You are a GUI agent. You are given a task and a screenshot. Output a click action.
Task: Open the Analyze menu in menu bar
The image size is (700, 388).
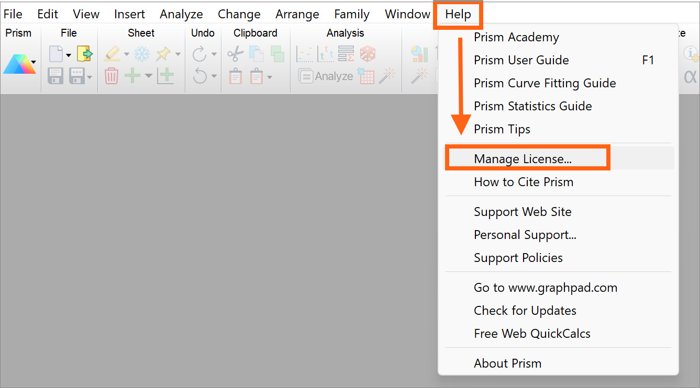[181, 14]
